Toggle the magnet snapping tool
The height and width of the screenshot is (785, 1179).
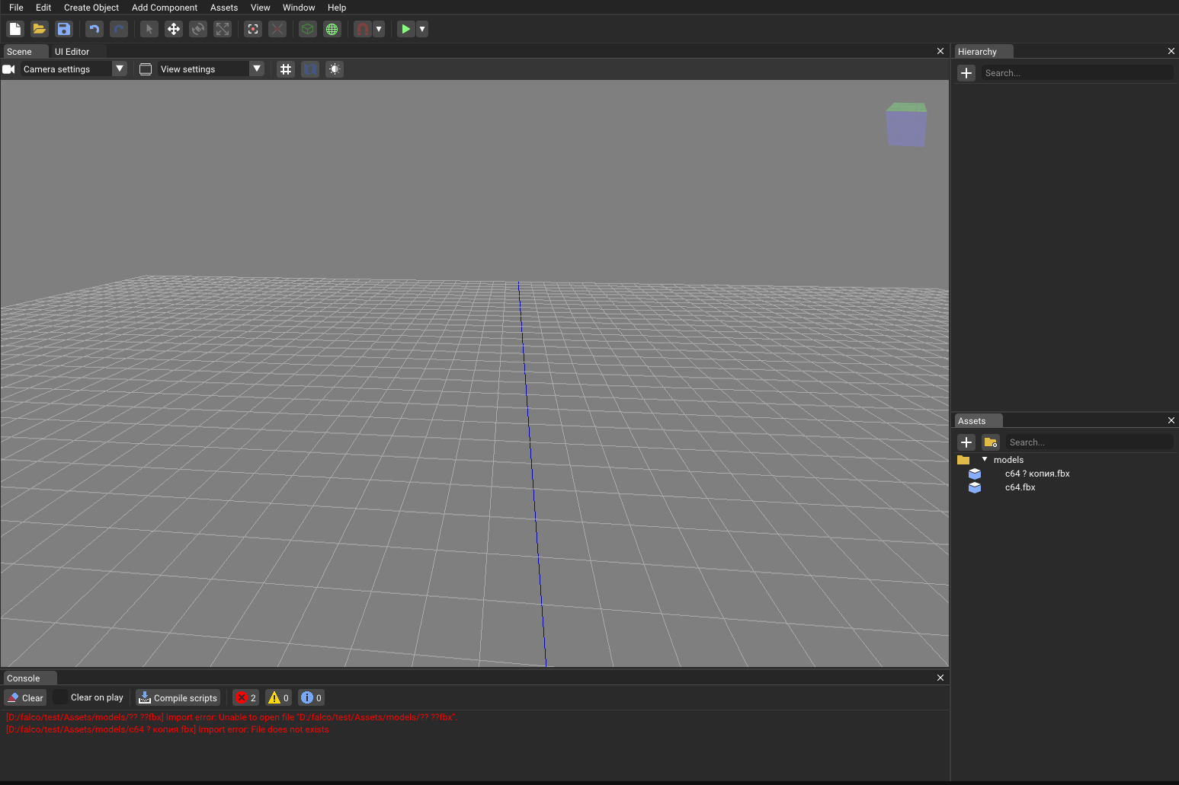coord(363,29)
